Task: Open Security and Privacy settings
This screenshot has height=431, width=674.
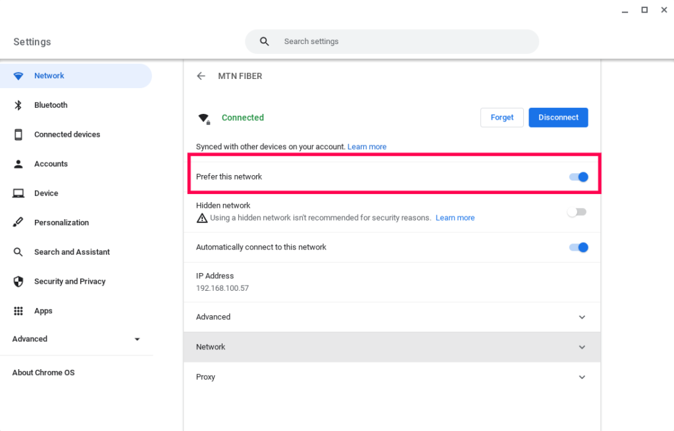Action: [x=76, y=282]
